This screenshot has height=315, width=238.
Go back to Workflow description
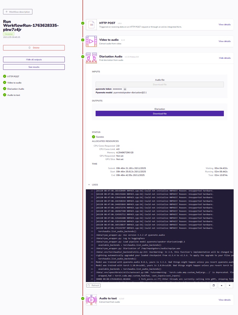[18, 12]
